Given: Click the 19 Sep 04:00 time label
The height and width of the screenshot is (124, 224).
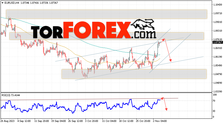Looking at the screenshot, I should 59,121.
